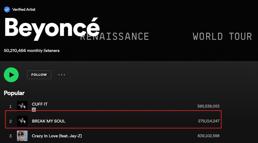
Task: Click the Beyoncé artist name heading
Action: (x=52, y=28)
